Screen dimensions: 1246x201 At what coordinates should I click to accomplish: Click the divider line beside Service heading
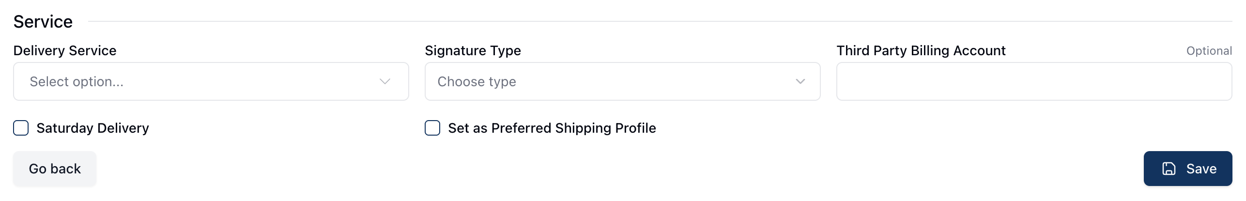point(659,21)
